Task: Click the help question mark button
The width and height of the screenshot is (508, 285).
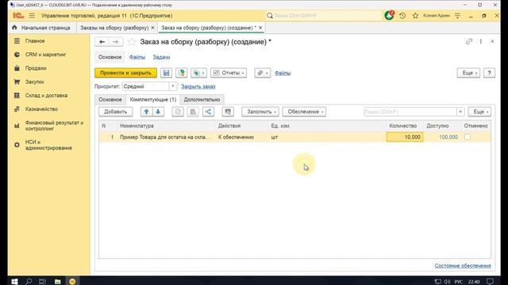Action: tap(489, 73)
